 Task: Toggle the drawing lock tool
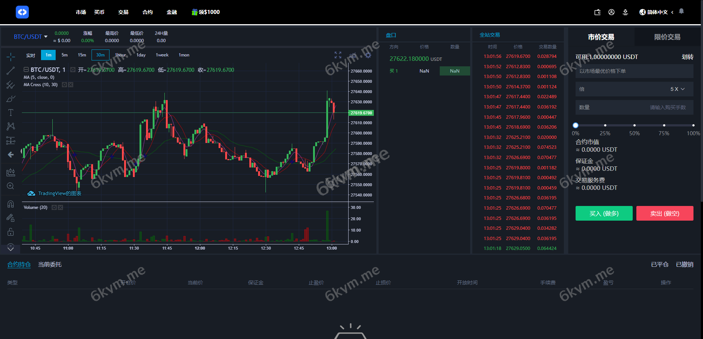coord(11,232)
